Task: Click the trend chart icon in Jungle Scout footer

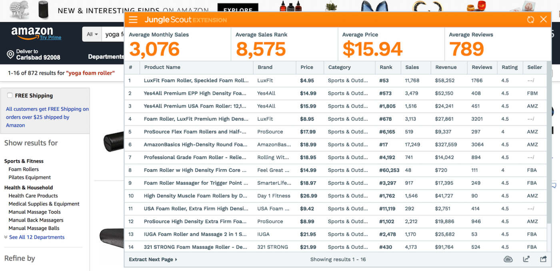Action: point(526,259)
